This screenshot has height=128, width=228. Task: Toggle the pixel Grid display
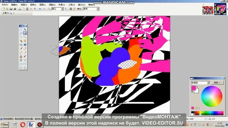click(71, 9)
